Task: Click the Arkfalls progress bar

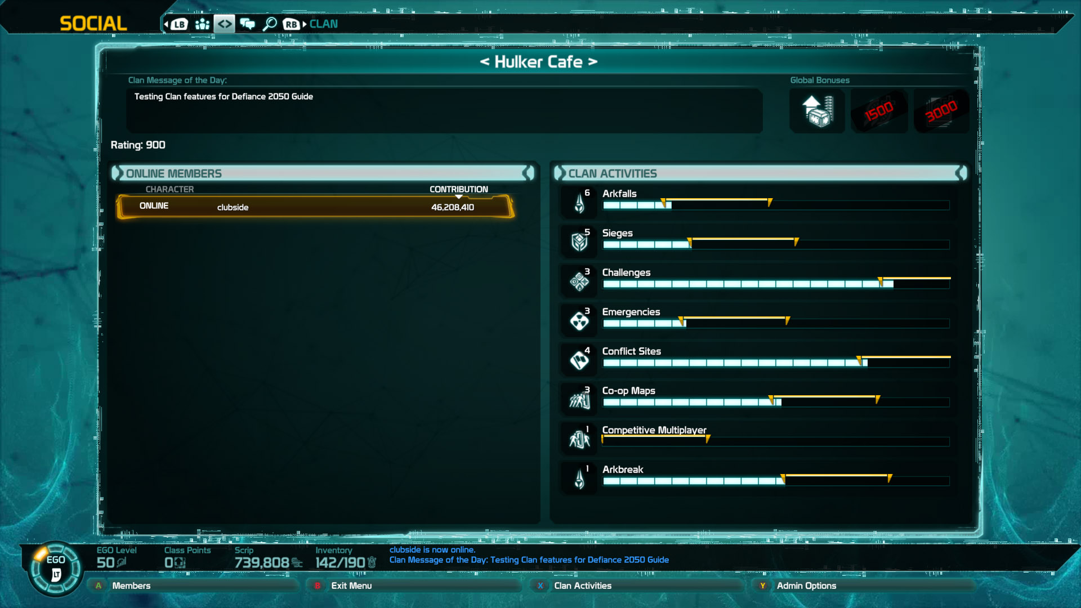Action: pos(776,205)
